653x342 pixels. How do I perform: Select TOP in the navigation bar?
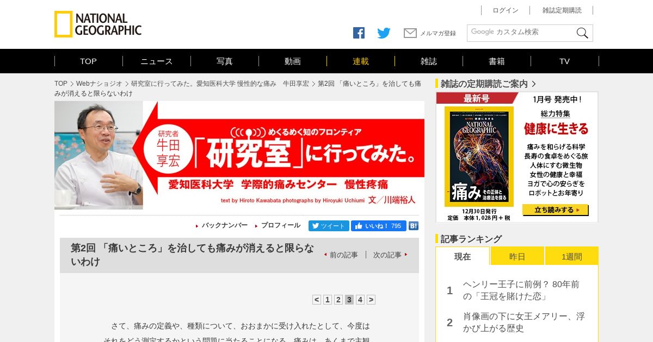click(x=88, y=61)
